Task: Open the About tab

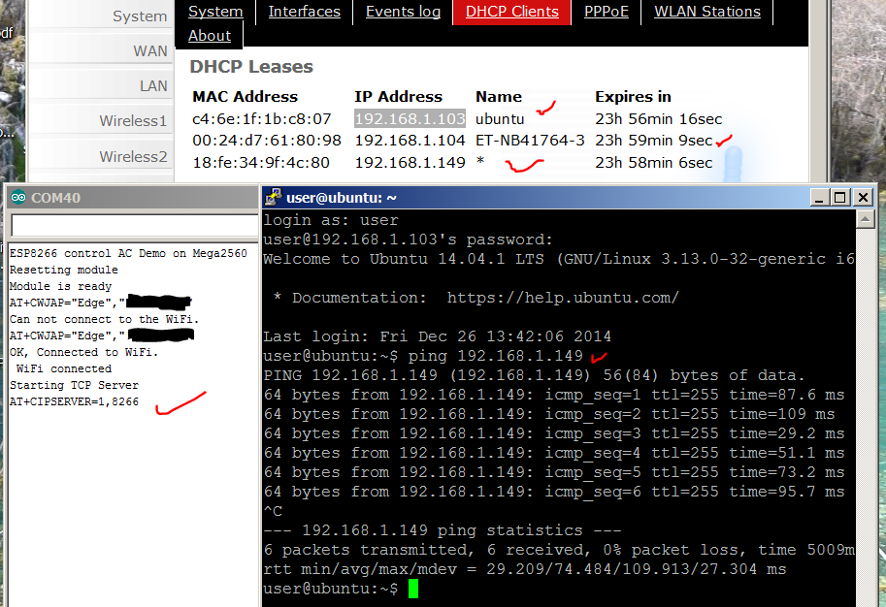Action: click(x=210, y=36)
